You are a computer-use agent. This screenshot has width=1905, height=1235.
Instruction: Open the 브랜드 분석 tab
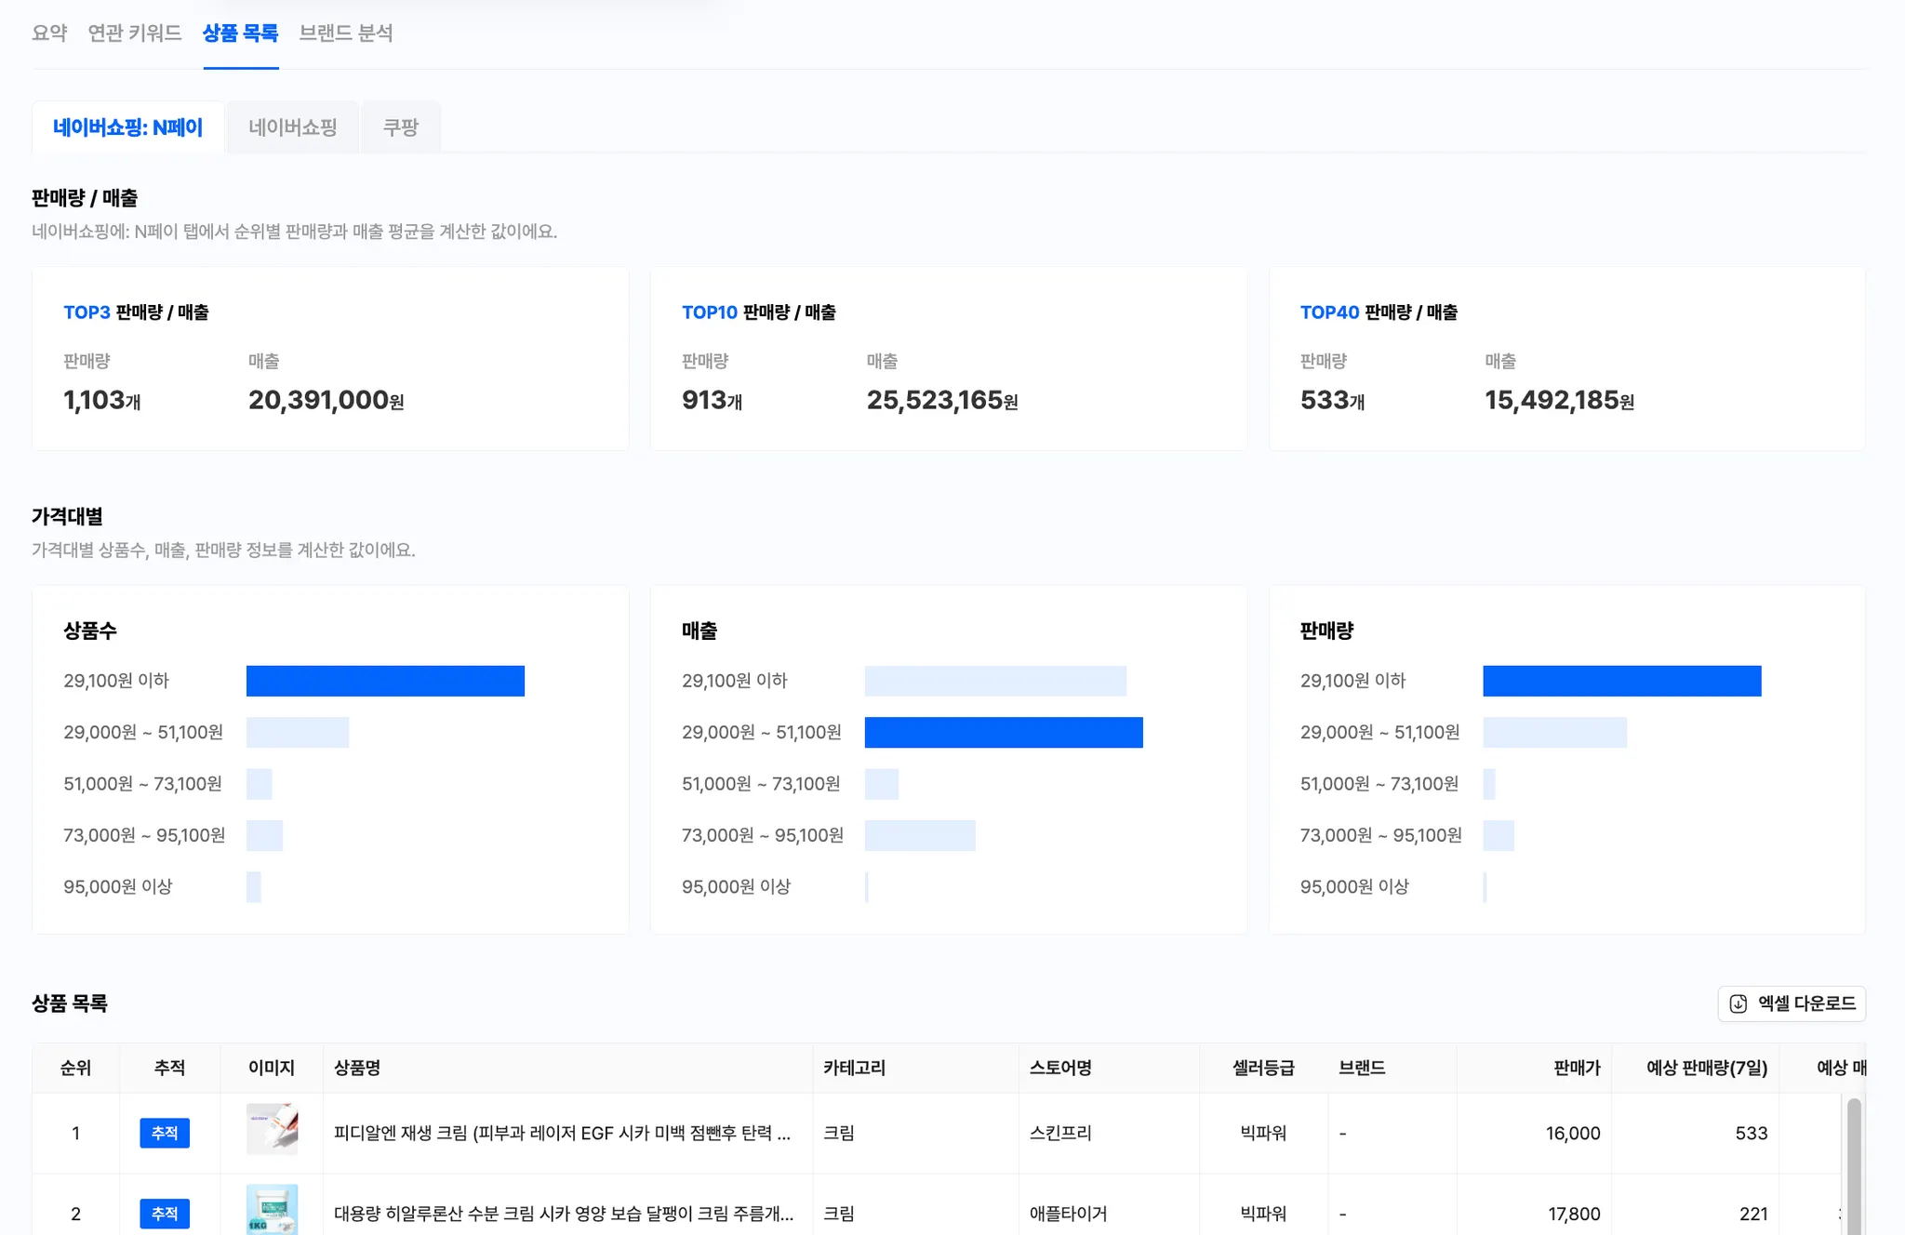[346, 33]
